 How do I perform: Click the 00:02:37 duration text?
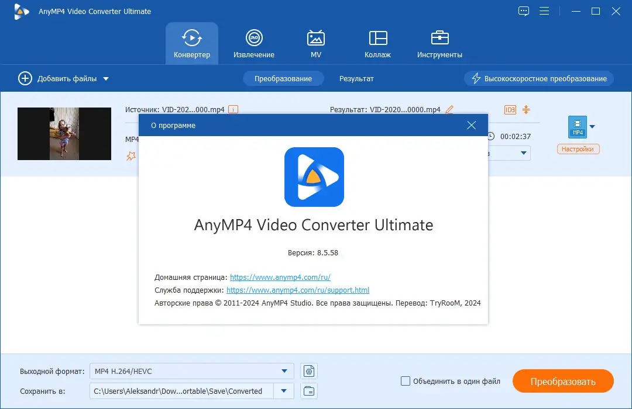point(516,137)
